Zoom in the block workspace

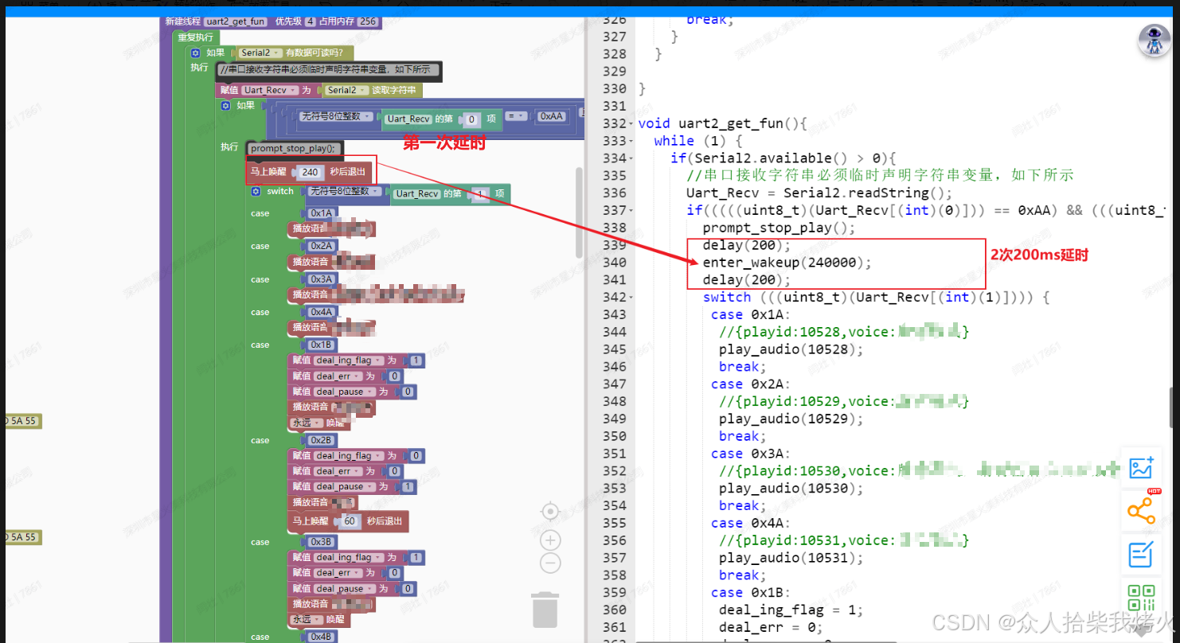550,540
